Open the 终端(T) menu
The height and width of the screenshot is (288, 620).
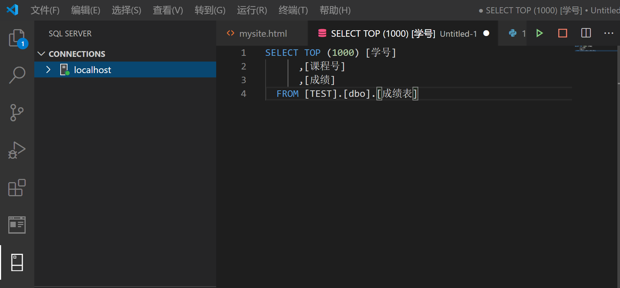[x=293, y=10]
